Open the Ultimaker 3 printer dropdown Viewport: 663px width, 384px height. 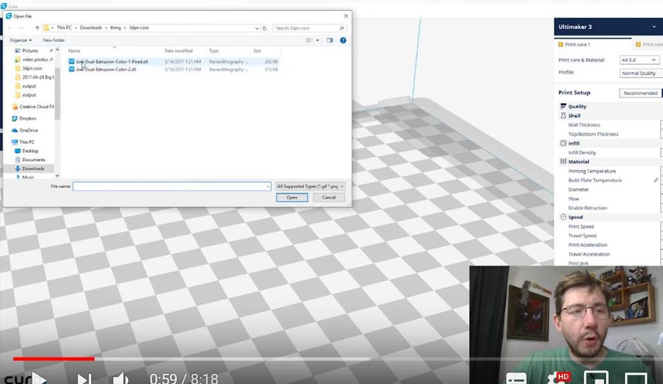click(654, 27)
